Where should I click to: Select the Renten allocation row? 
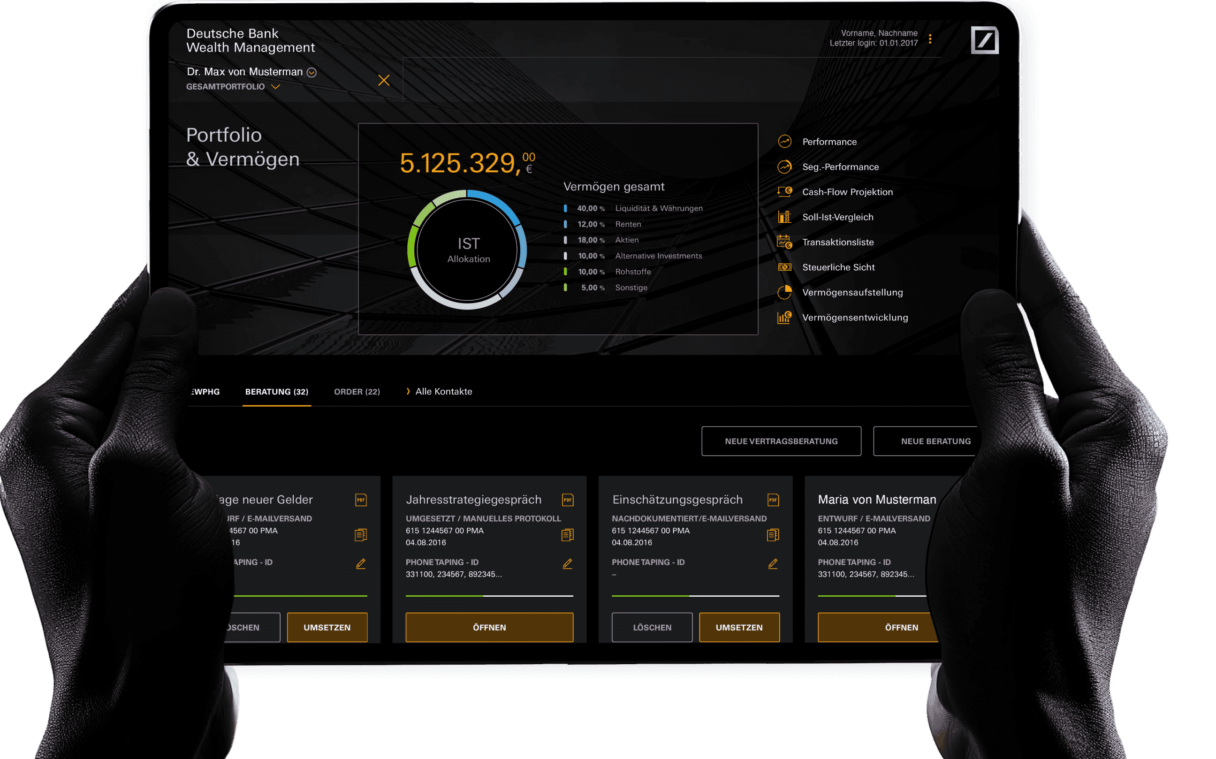click(602, 224)
